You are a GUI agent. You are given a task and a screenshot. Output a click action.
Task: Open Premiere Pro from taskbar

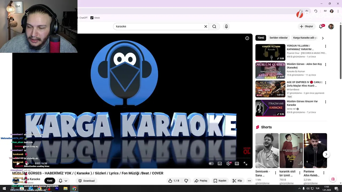[x=57, y=189]
